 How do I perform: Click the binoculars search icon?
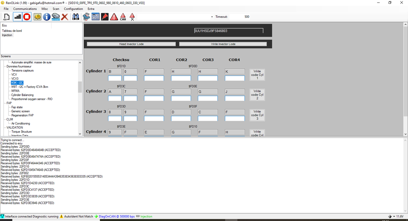tap(76, 17)
